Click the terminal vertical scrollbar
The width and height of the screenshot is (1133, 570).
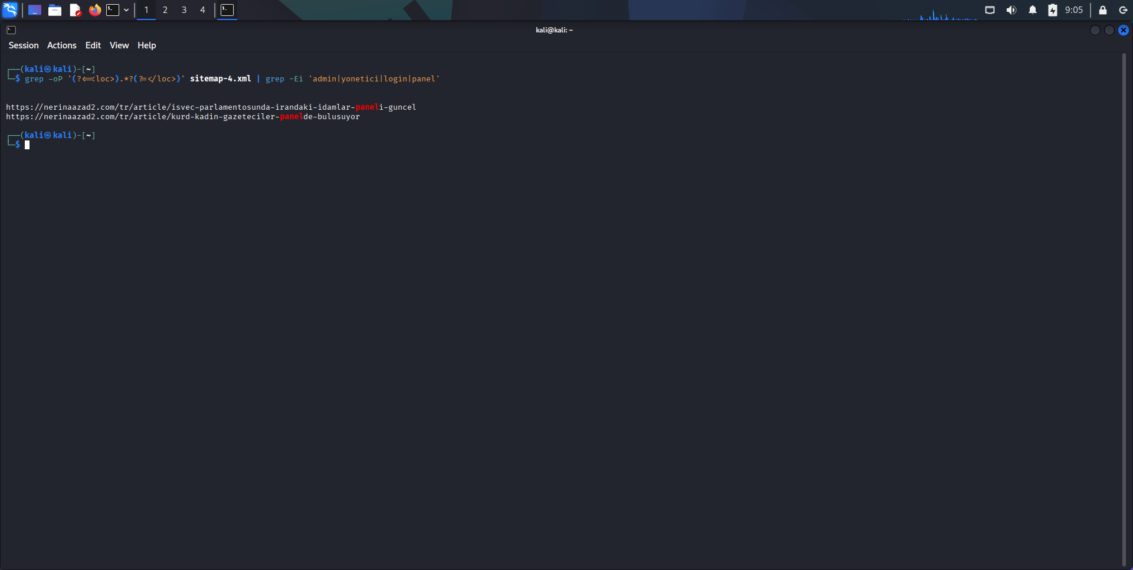pos(1124,310)
